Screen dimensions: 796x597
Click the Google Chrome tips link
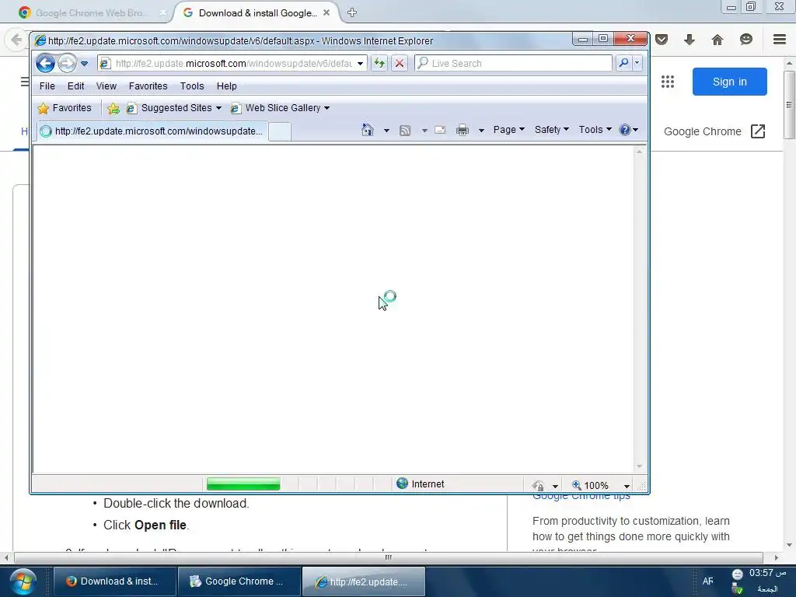(x=581, y=496)
